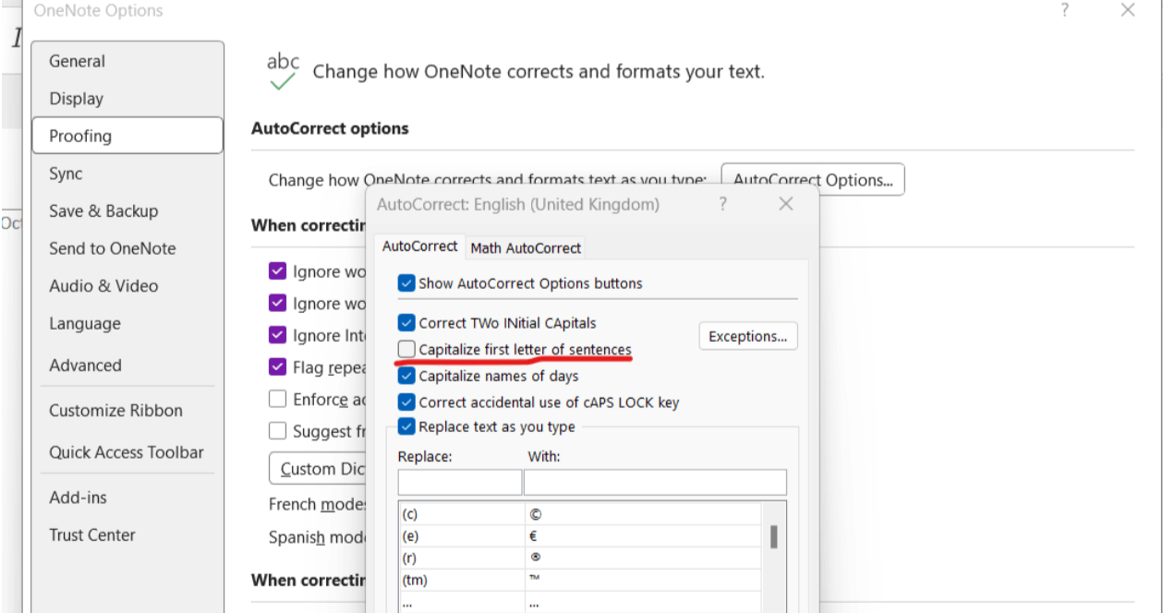This screenshot has height=613, width=1163.
Task: Switch to the Language settings section
Action: [84, 323]
